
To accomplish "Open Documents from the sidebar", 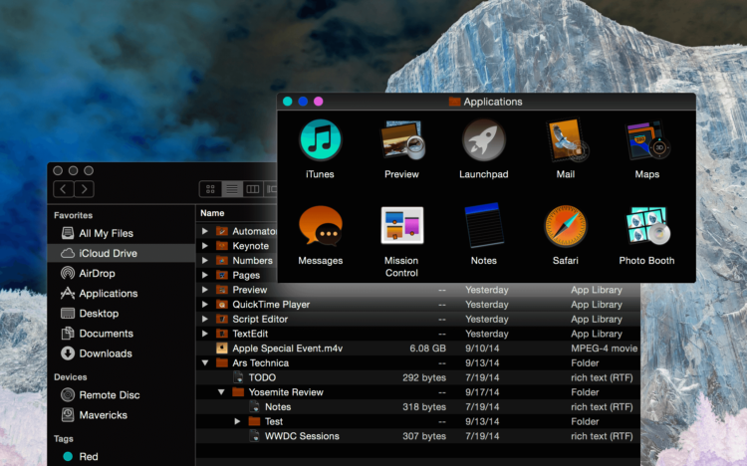I will [x=121, y=334].
